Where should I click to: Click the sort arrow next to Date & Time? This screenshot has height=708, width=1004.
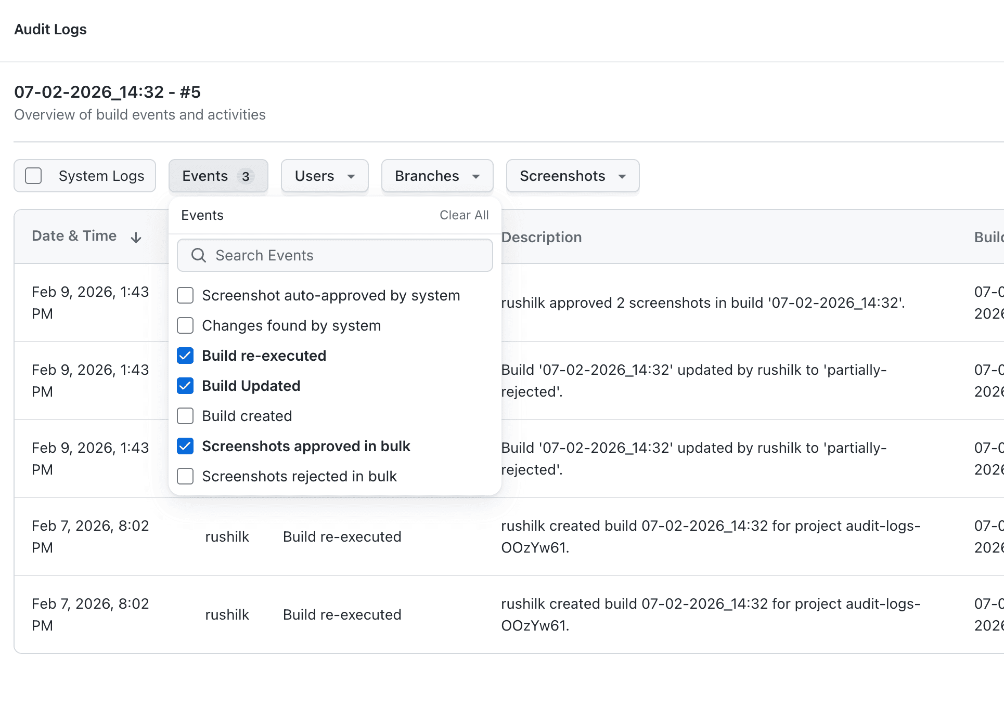(x=136, y=237)
